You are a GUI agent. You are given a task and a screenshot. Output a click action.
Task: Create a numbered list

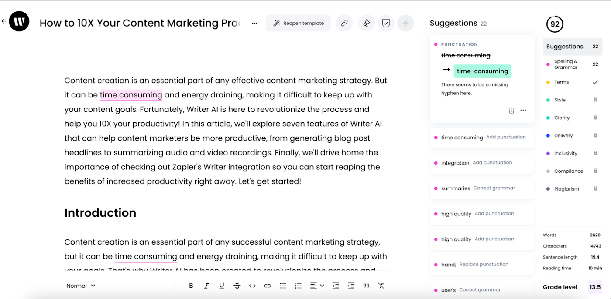(x=298, y=286)
